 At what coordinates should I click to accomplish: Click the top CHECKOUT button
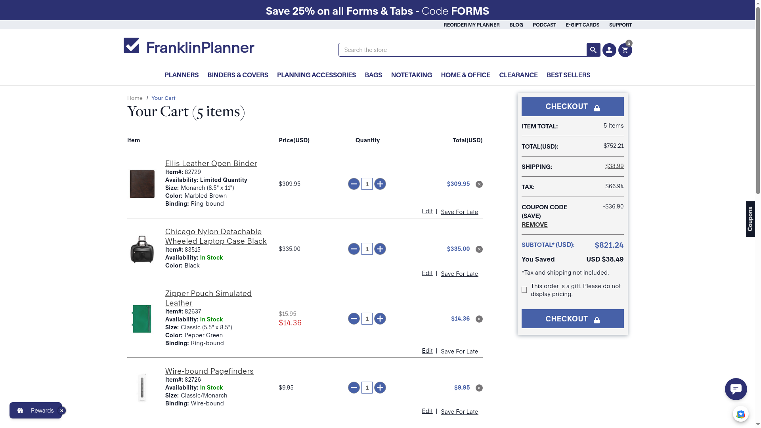(x=572, y=107)
